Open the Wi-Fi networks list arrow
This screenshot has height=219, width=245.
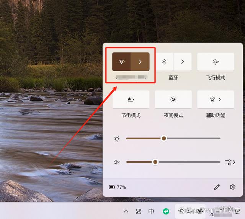coord(140,62)
